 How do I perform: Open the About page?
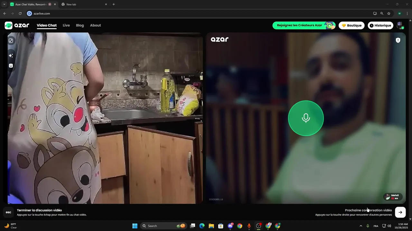95,25
